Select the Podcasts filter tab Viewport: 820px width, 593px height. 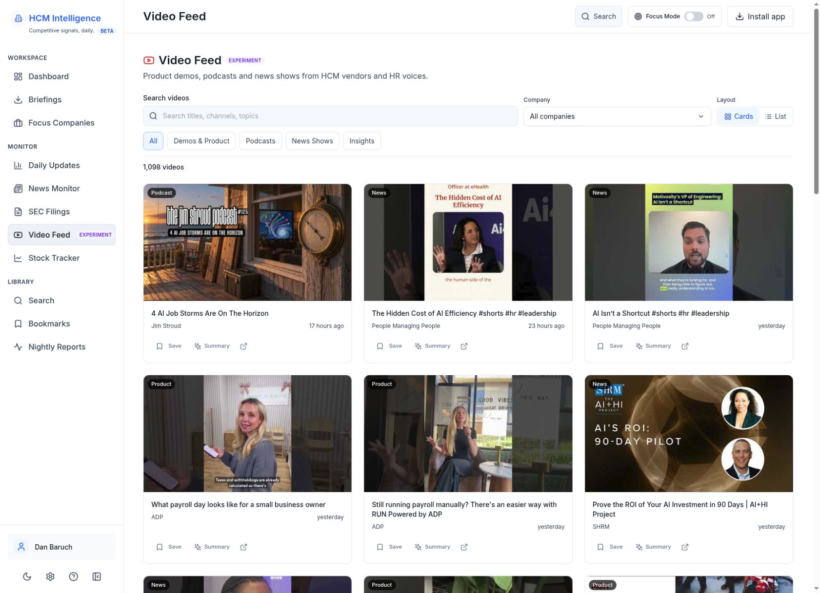coord(260,141)
